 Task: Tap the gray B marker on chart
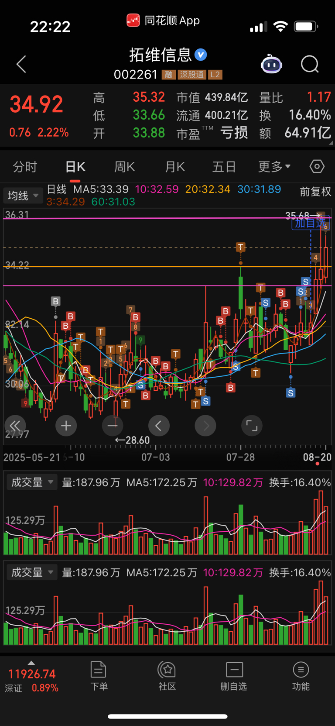(x=55, y=301)
